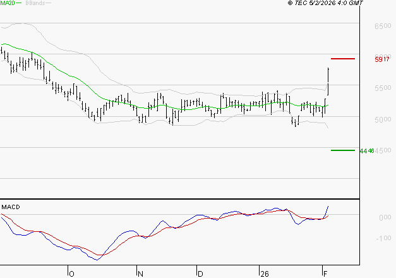Click the blue MACD line's final upward spike
396x278 pixels.
[x=328, y=207]
